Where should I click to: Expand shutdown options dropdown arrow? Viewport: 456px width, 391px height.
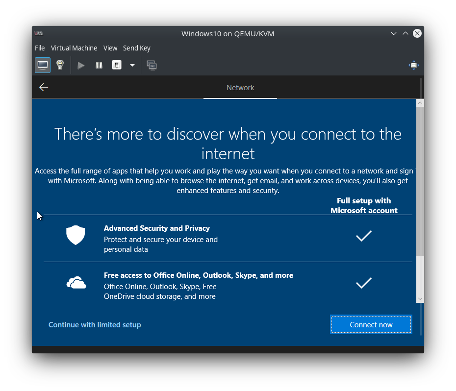132,65
